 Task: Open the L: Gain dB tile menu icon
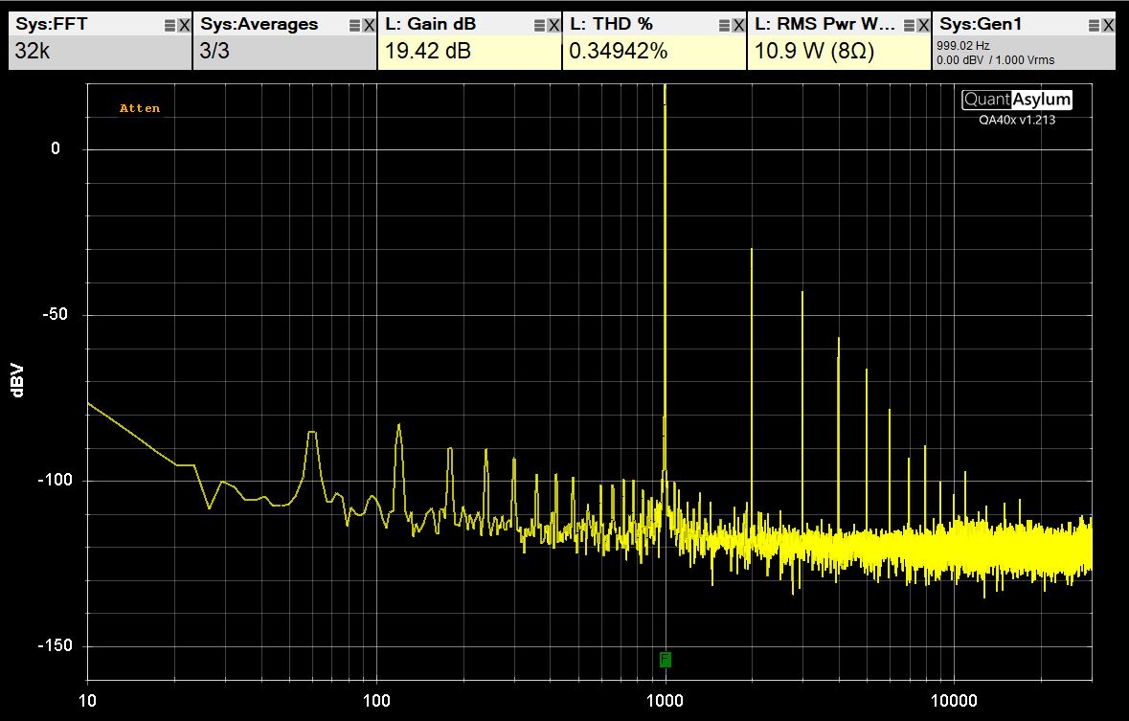[x=539, y=25]
